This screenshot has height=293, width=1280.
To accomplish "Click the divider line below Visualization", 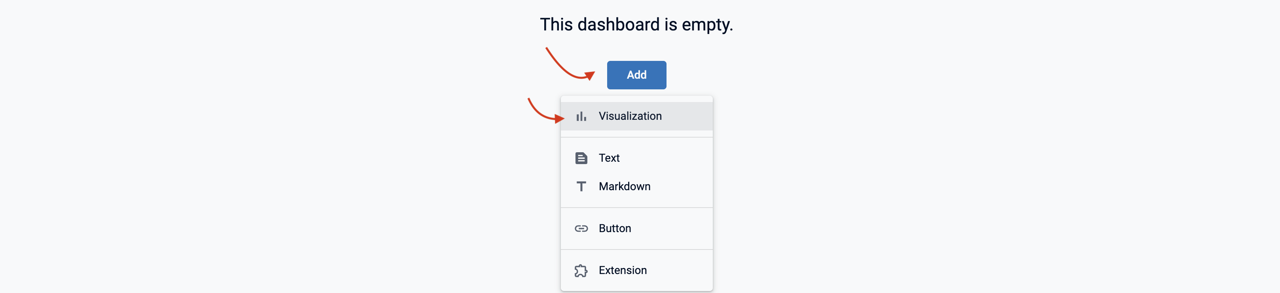I will coord(636,137).
